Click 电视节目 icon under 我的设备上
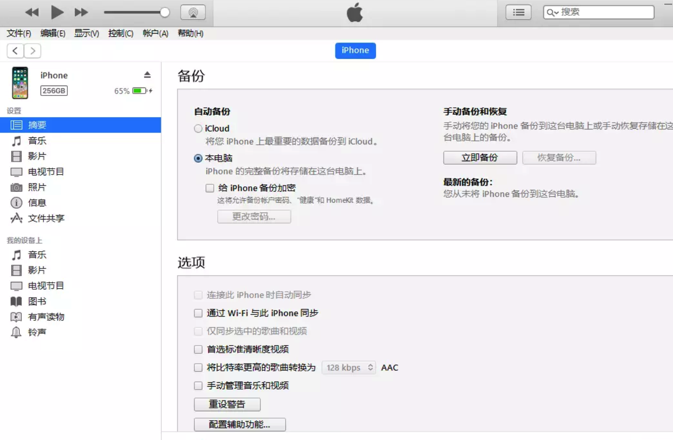Screen dimensions: 673x440 17,286
